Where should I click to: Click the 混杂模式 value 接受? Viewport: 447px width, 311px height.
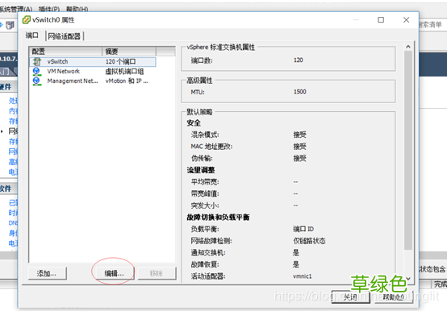point(299,135)
